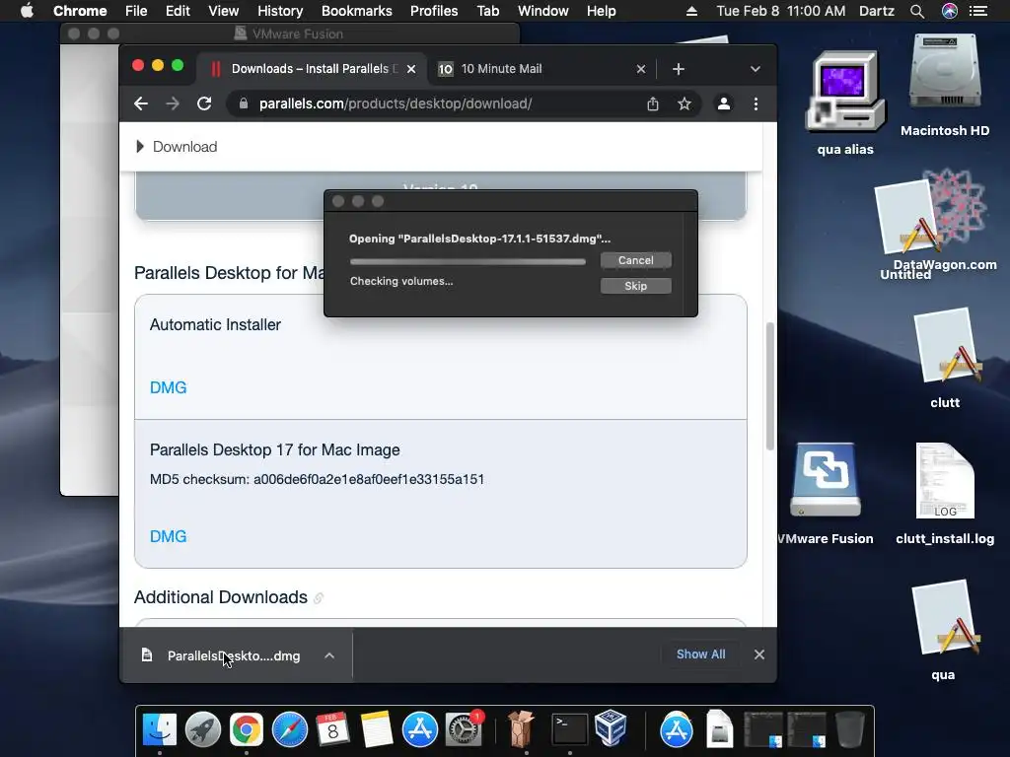The image size is (1010, 757).
Task: Open Chrome's three-dot menu
Action: [756, 103]
